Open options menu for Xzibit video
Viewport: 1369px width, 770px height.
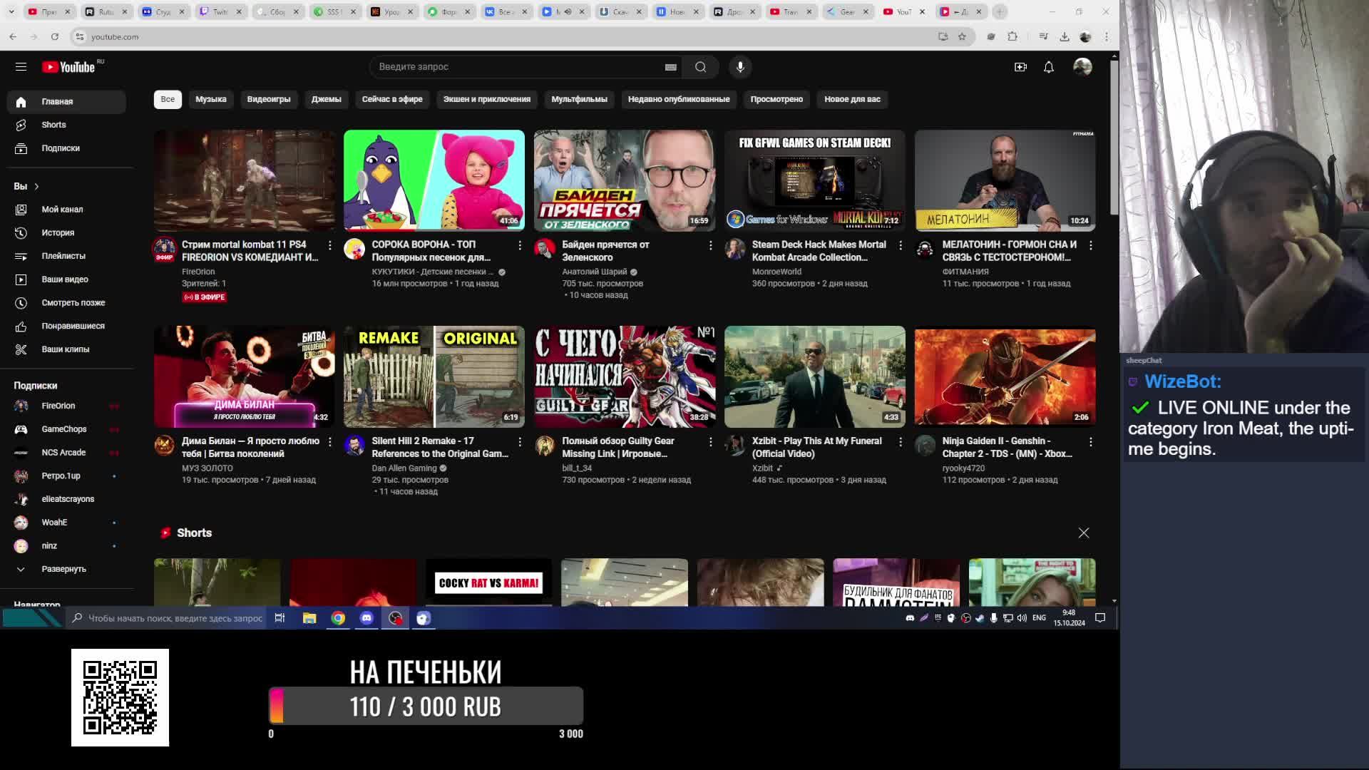900,442
